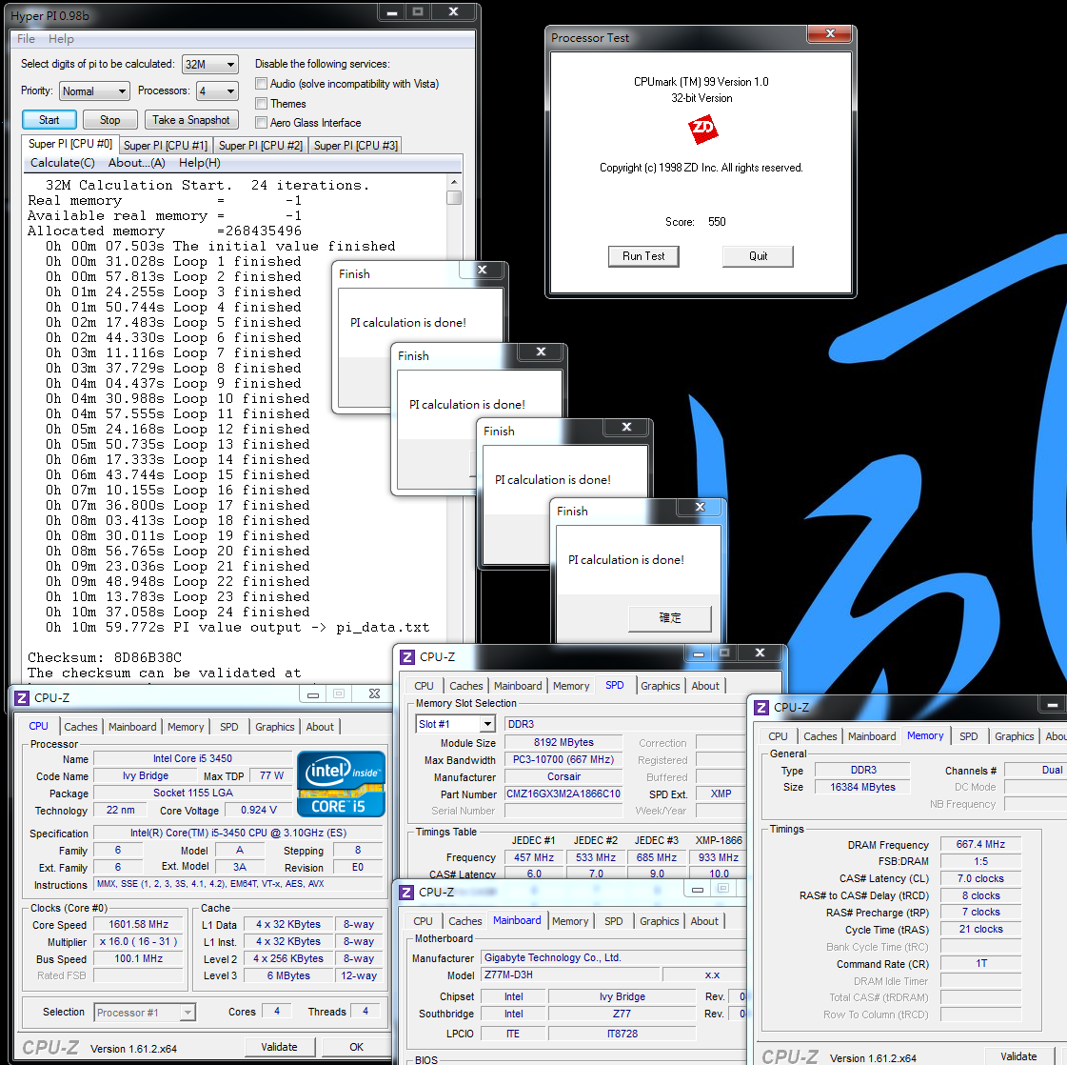Click the CPU-Z icon in the Memory window title
This screenshot has height=1065, width=1067.
(761, 708)
